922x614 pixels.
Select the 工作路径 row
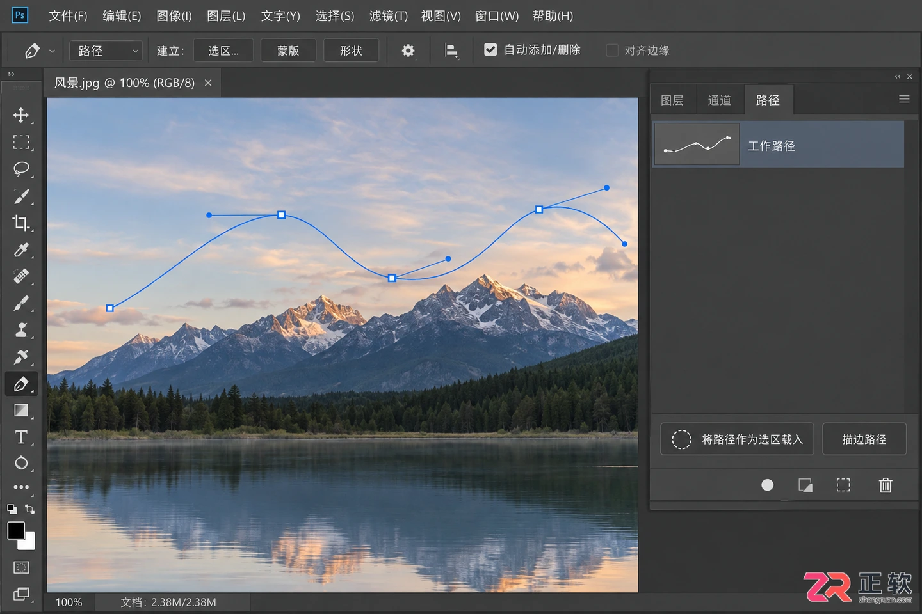click(778, 145)
